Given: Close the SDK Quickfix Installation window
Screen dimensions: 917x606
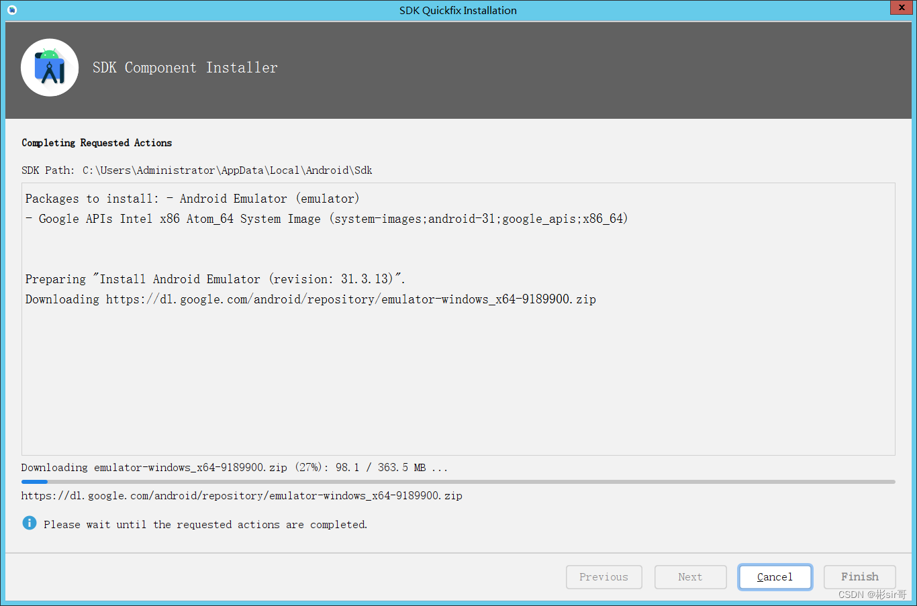Looking at the screenshot, I should tap(901, 7).
